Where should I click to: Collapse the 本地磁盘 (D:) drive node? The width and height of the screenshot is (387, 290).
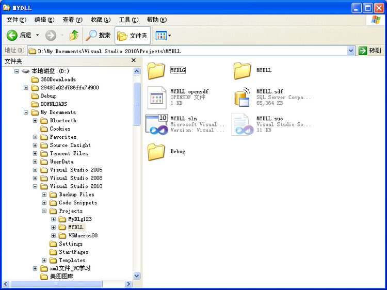tap(17, 71)
